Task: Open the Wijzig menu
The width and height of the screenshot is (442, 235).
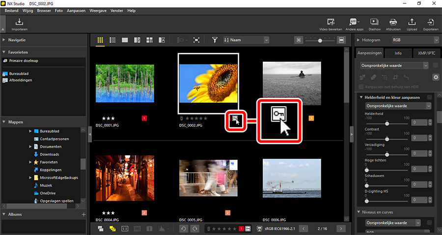Action: click(x=28, y=11)
